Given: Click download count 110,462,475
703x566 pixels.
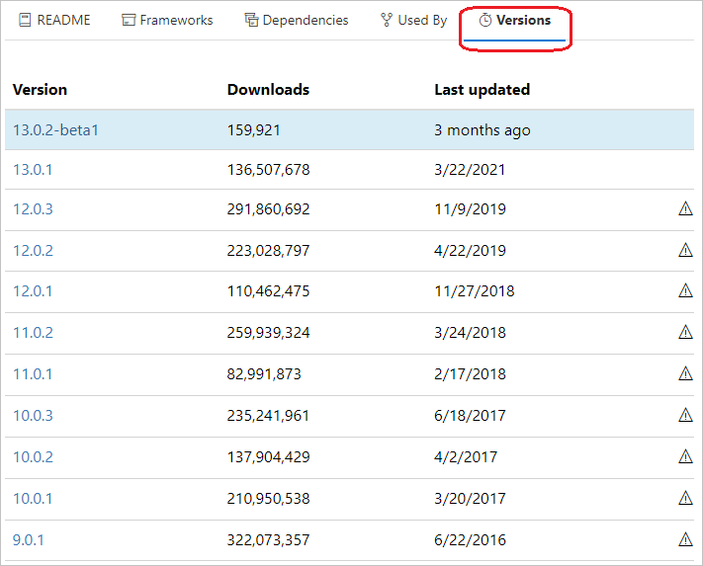Looking at the screenshot, I should (x=268, y=291).
